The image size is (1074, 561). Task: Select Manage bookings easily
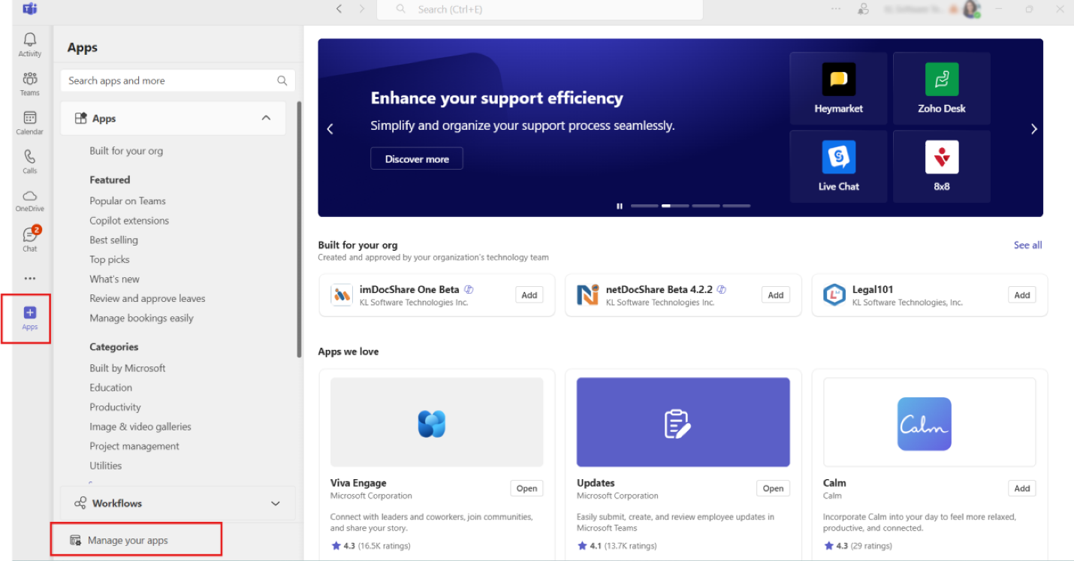(141, 318)
